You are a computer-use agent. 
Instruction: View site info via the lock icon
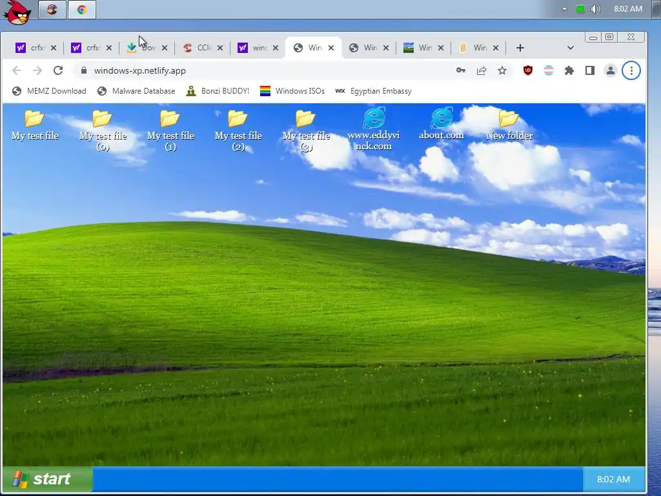[x=84, y=70]
